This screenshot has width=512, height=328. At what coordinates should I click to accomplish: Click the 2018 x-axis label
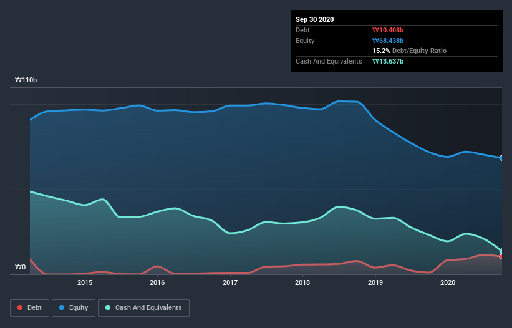[x=302, y=282]
